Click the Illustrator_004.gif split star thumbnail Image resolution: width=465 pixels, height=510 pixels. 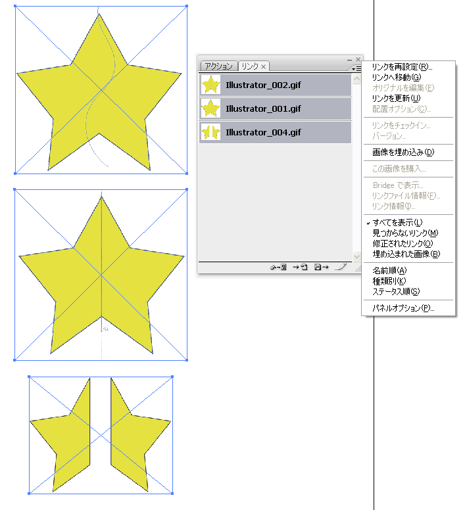pos(210,132)
